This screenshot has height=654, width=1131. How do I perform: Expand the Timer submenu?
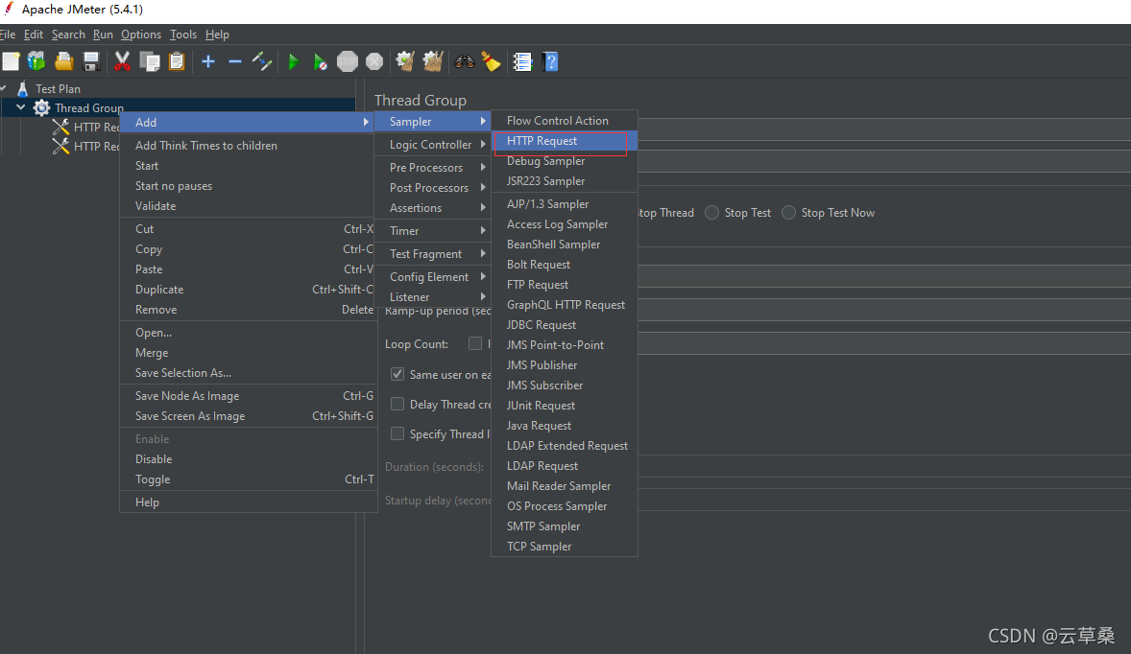point(434,230)
